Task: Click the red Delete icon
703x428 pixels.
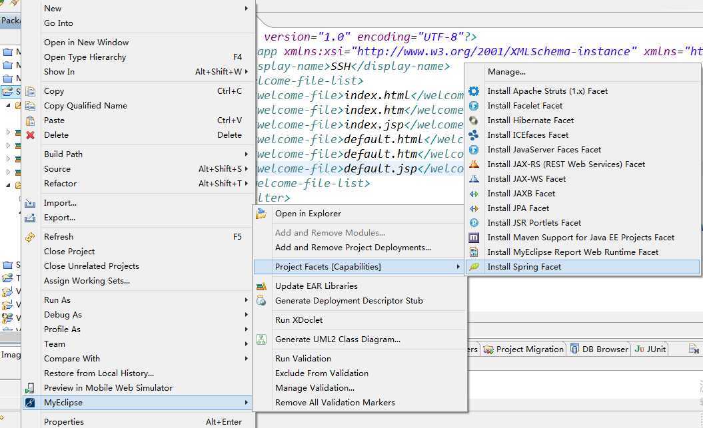Action: tap(30, 135)
